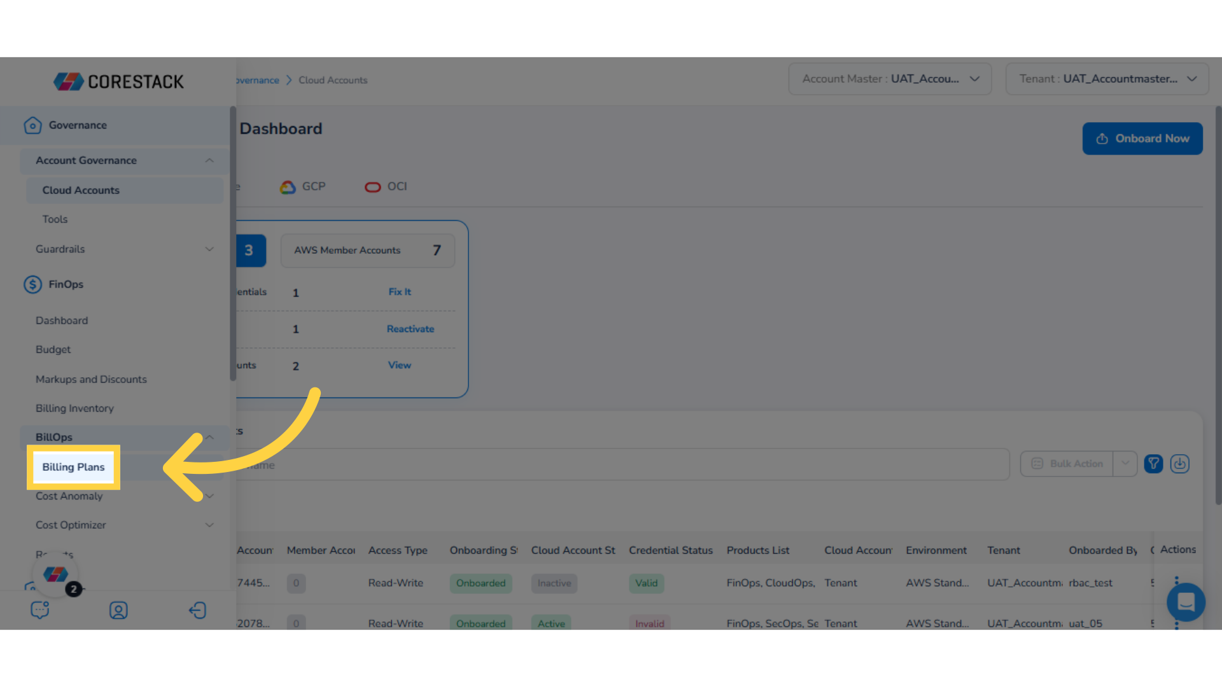Click the Cloud Accounts breadcrumb
The height and width of the screenshot is (687, 1222).
tap(333, 80)
